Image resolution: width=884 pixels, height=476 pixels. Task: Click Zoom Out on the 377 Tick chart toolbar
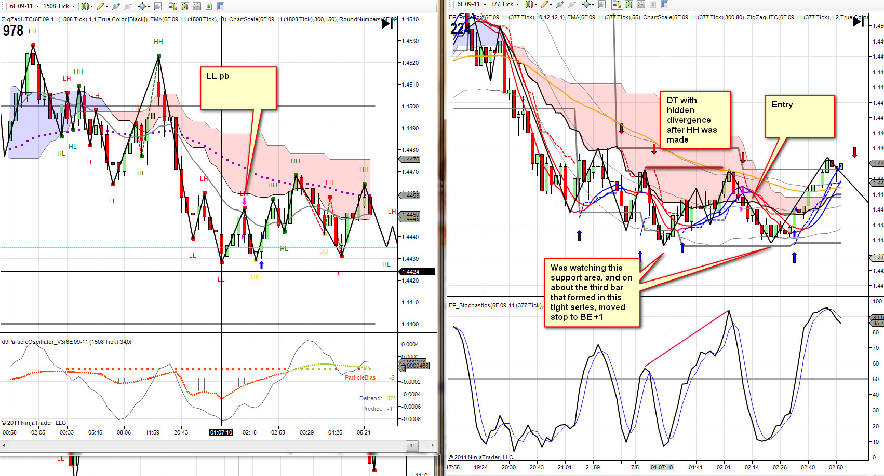coord(572,4)
